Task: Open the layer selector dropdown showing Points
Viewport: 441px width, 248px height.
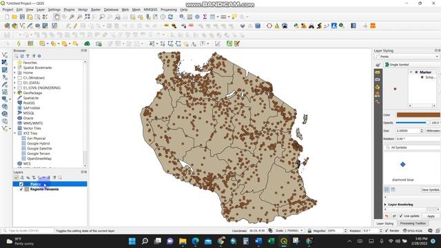Action: 407,56
